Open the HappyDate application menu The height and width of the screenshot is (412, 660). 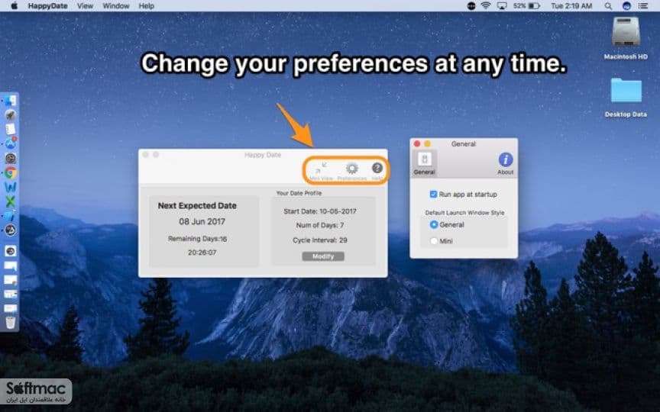pyautogui.click(x=47, y=6)
